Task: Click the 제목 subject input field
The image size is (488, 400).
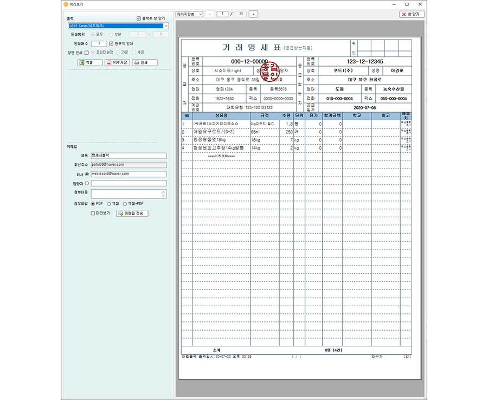Action: [x=129, y=156]
